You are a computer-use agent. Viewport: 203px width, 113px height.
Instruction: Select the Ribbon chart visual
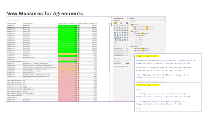click(x=127, y=30)
